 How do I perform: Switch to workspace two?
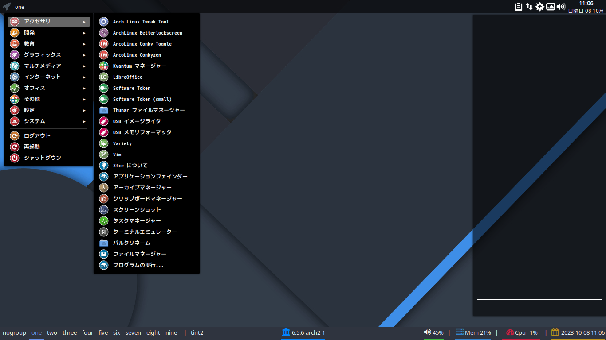[x=52, y=333]
